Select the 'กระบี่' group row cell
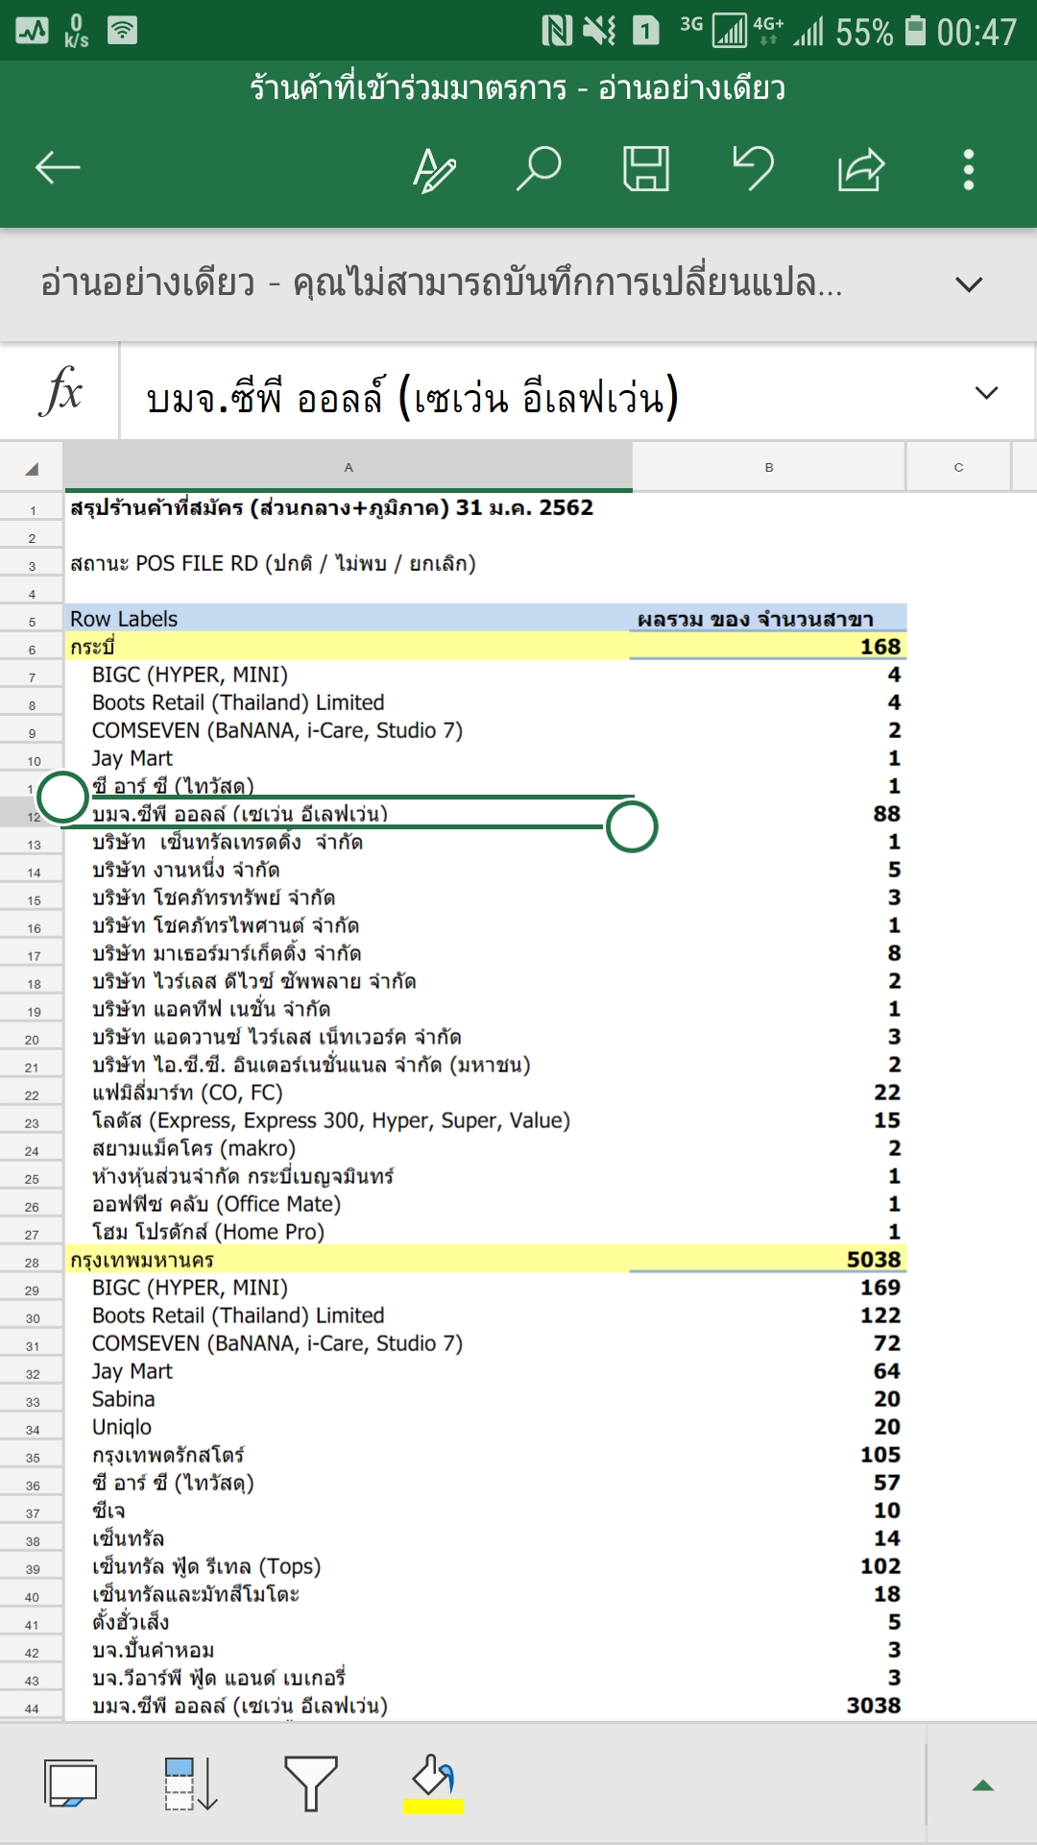The image size is (1037, 1845). [348, 647]
